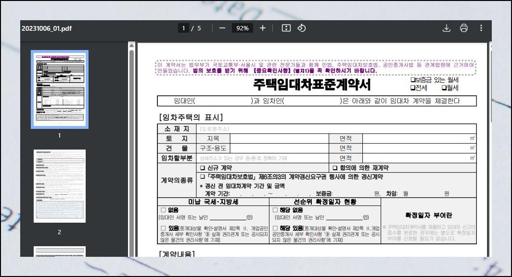This screenshot has height=277, width=512.
Task: Check 해당 있음 under 선순위 확정일자
Action: (275, 228)
